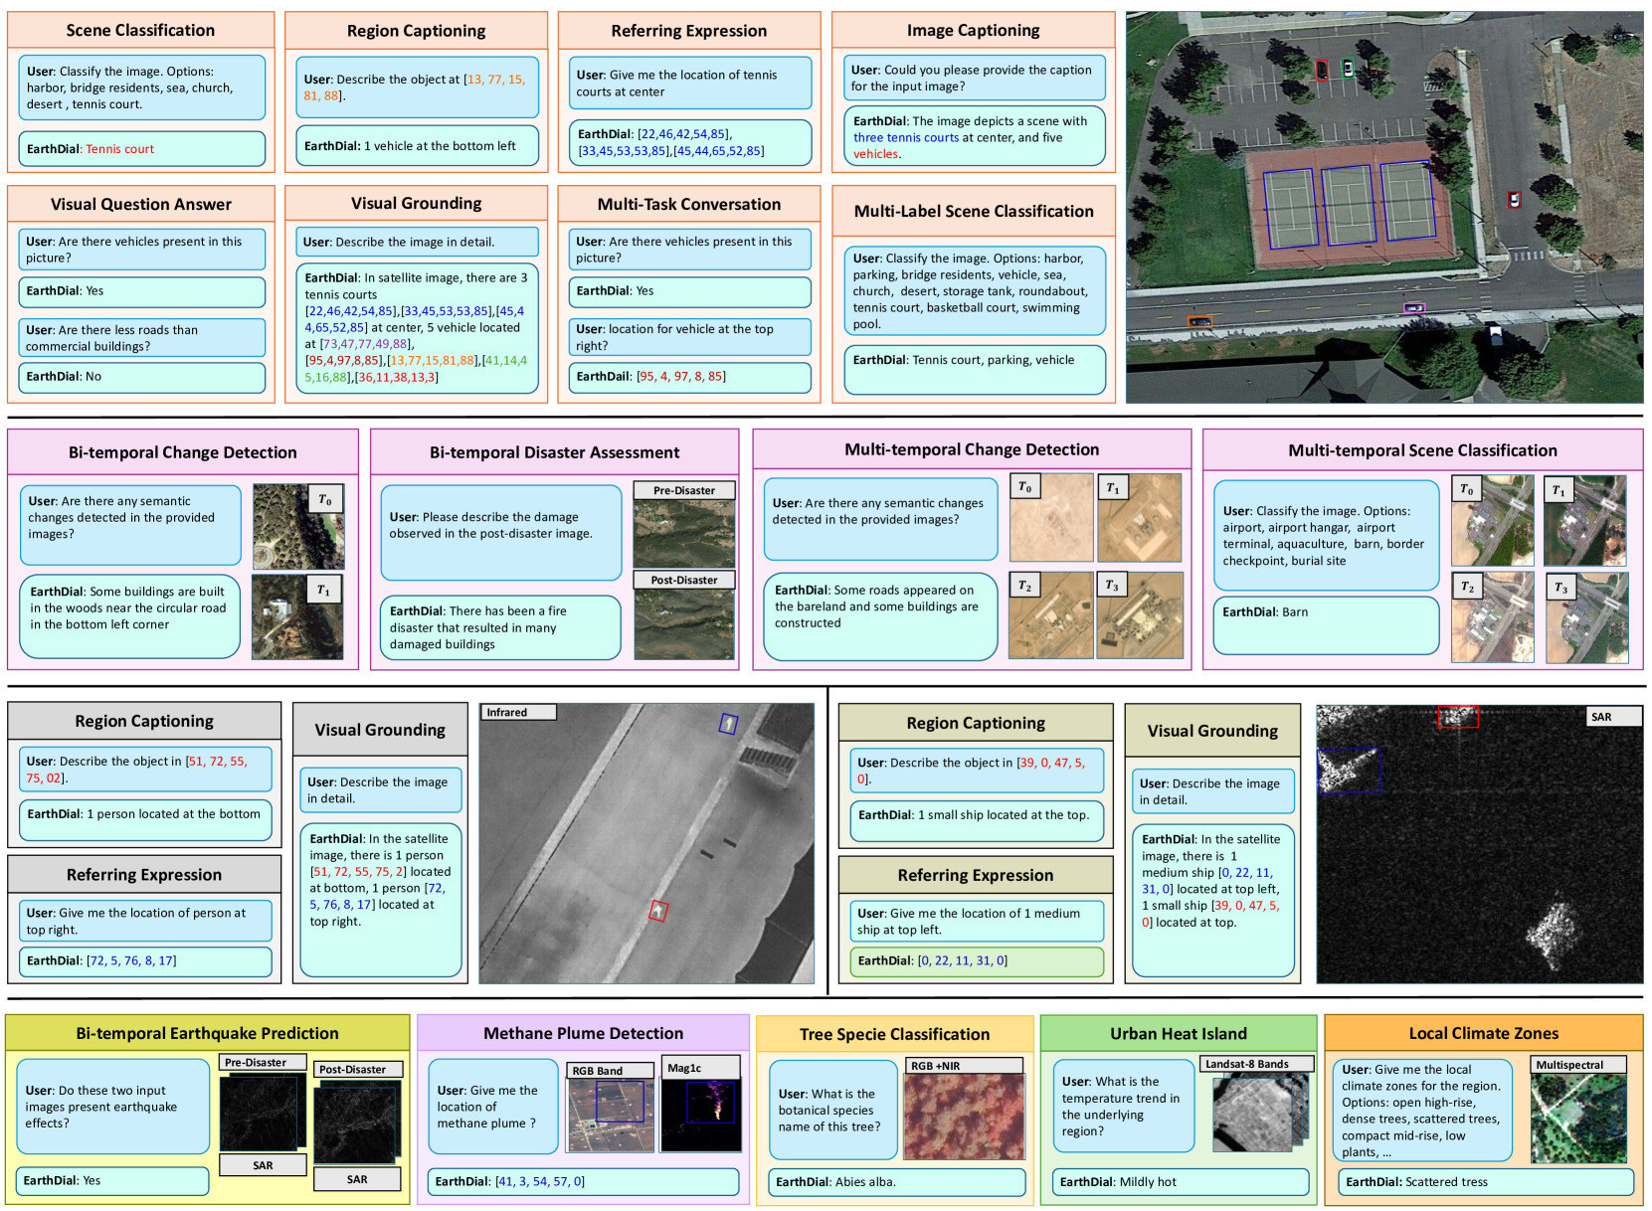This screenshot has height=1211, width=1652.
Task: Select the Urban Heat Island heading
Action: (1179, 1033)
